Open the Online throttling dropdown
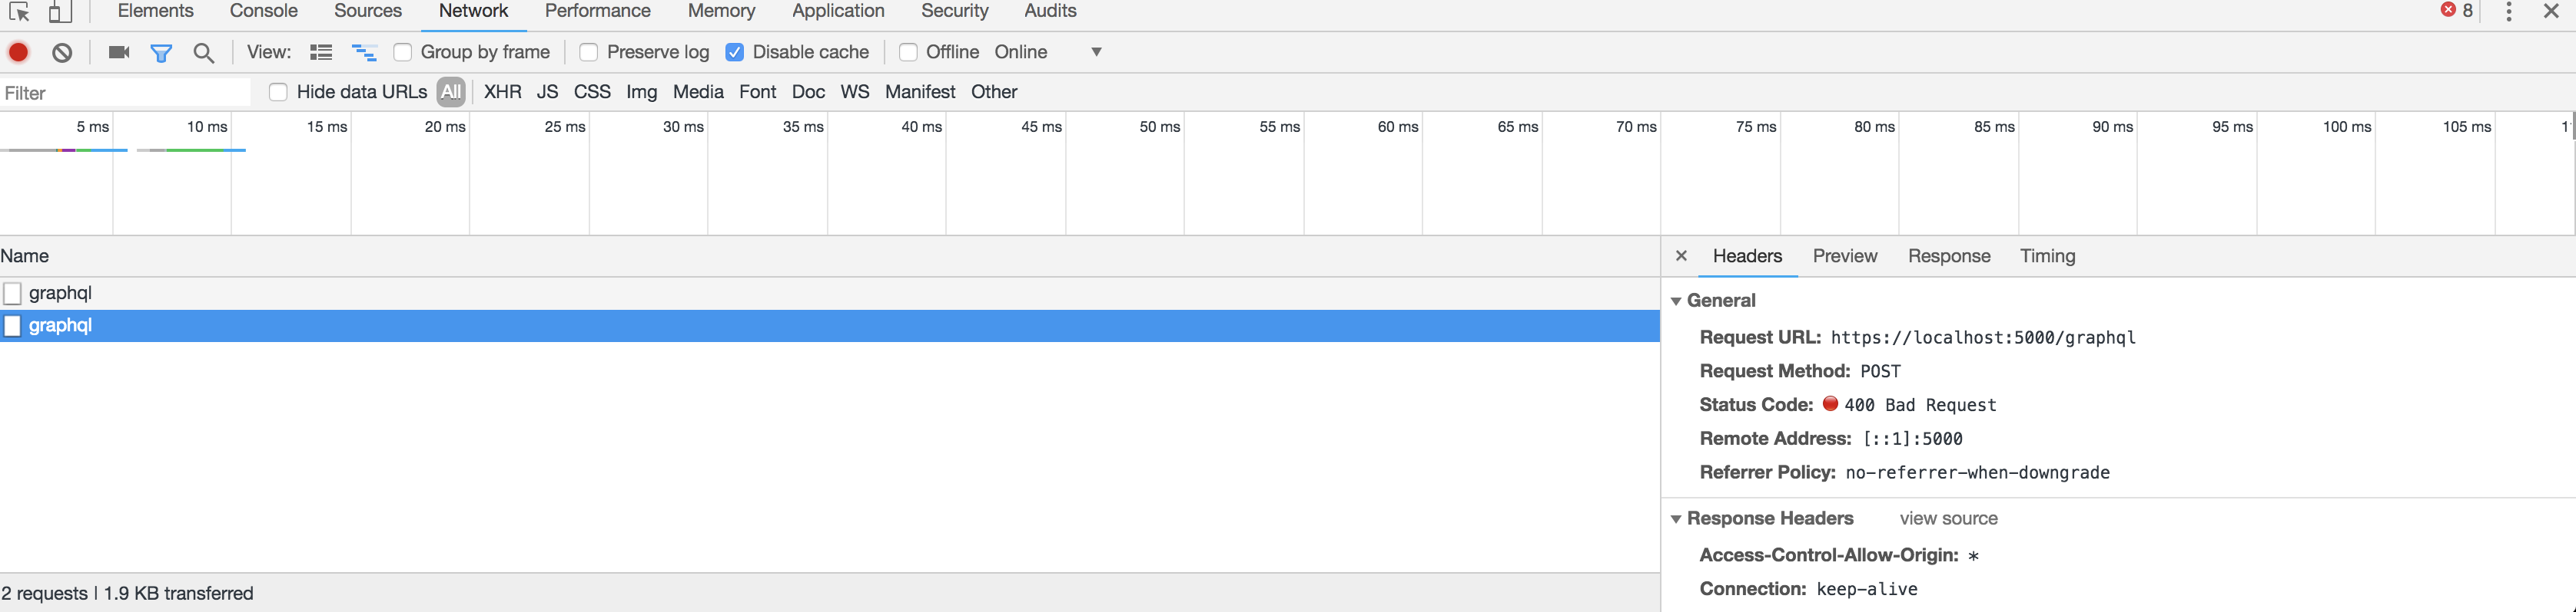The height and width of the screenshot is (612, 2576). (1049, 53)
